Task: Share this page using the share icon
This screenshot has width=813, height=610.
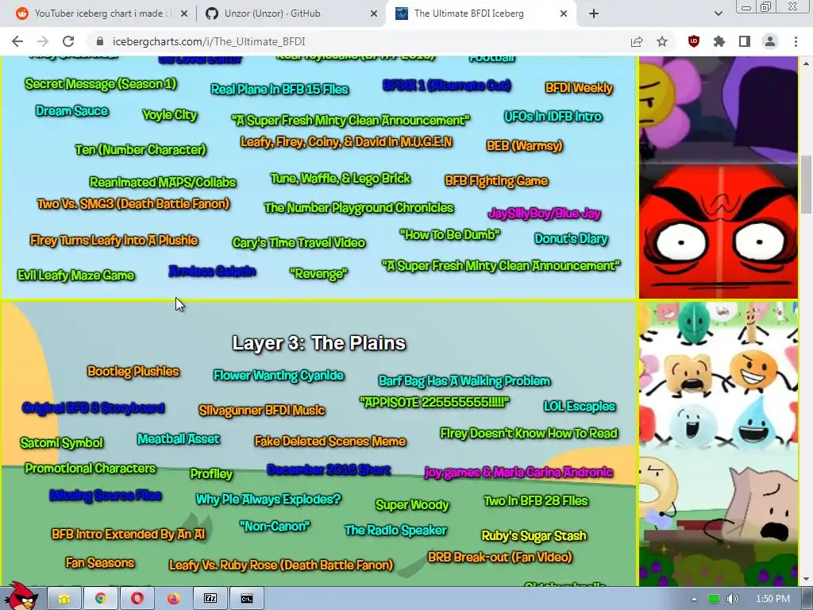Action: (637, 41)
